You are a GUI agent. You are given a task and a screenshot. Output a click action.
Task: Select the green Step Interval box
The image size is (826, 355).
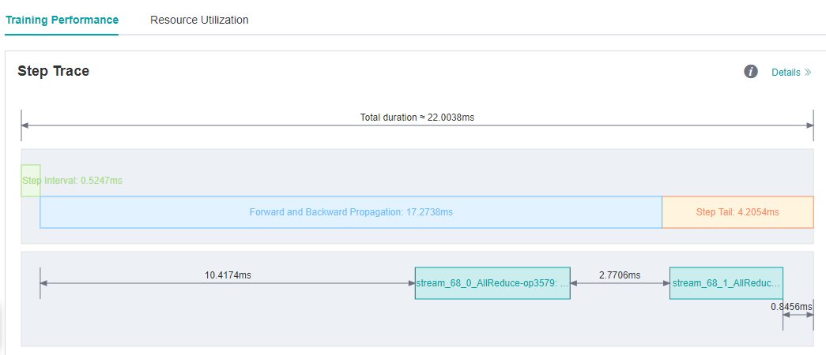pyautogui.click(x=30, y=181)
